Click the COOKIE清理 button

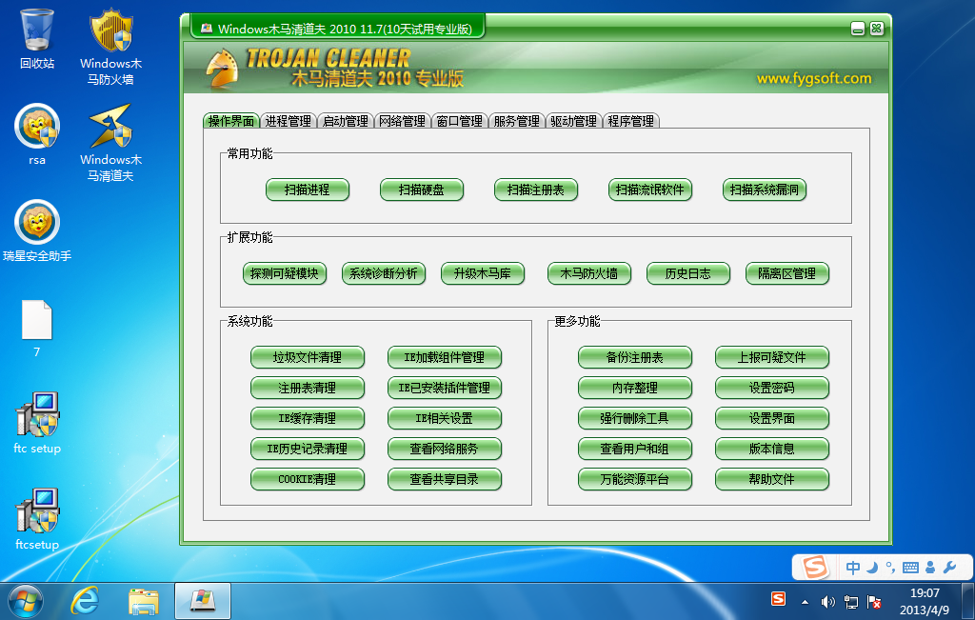click(x=308, y=479)
